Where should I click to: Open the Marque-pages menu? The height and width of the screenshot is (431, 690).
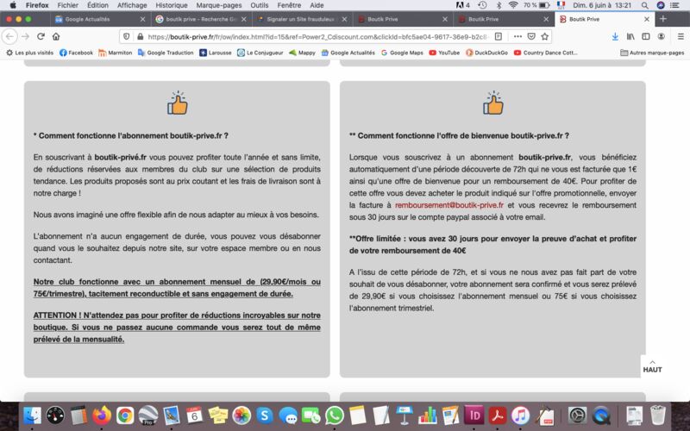(x=219, y=5)
